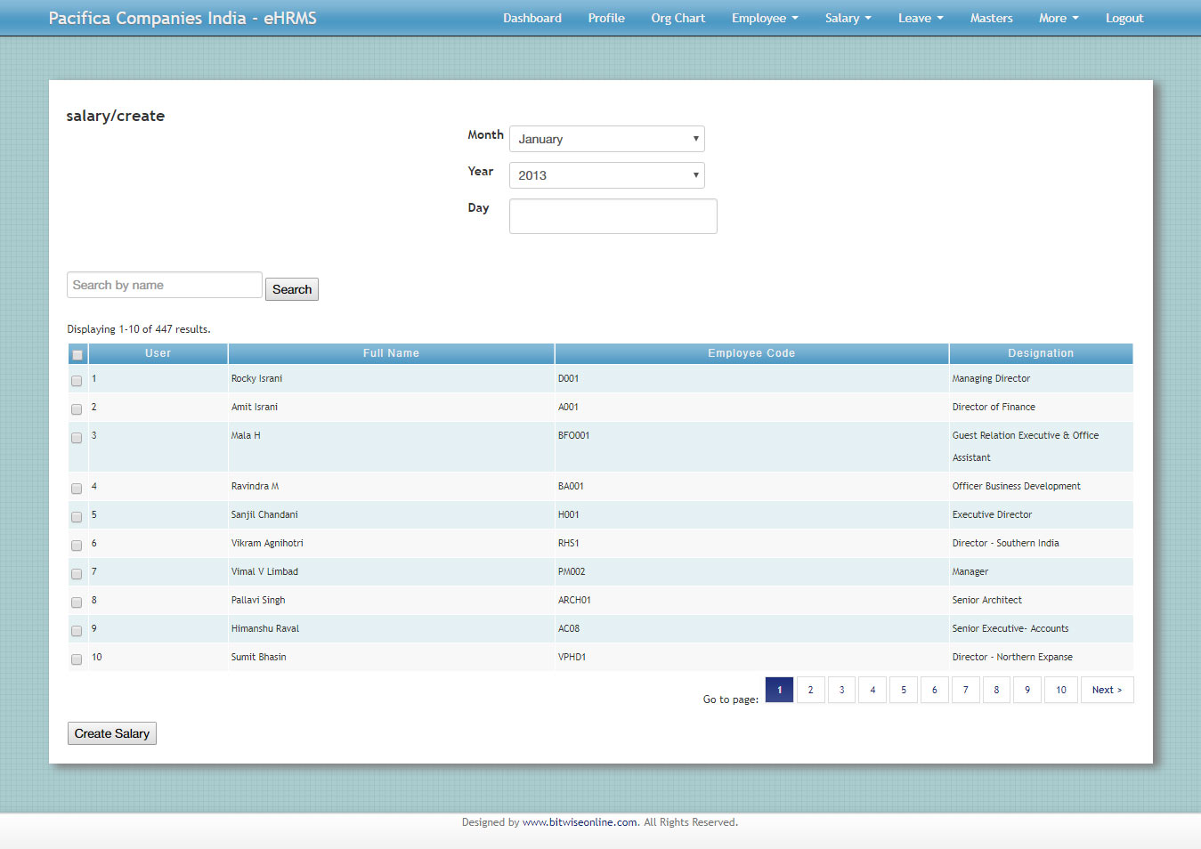
Task: Click the Create Salary button
Action: click(112, 733)
